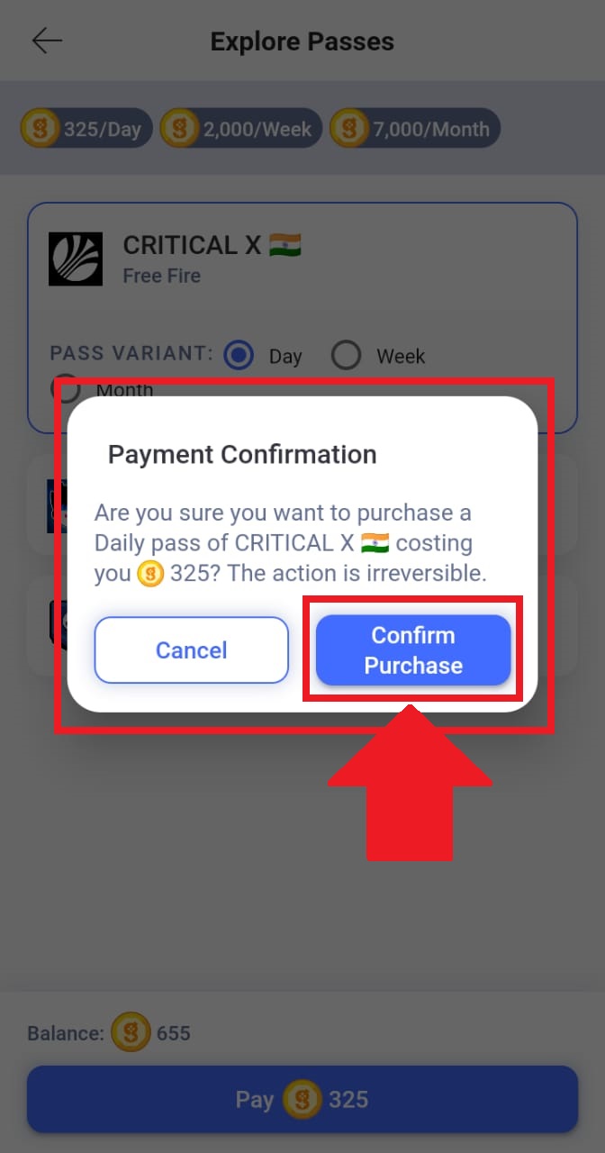
Task: Choose the 325/Day price chip
Action: (86, 129)
